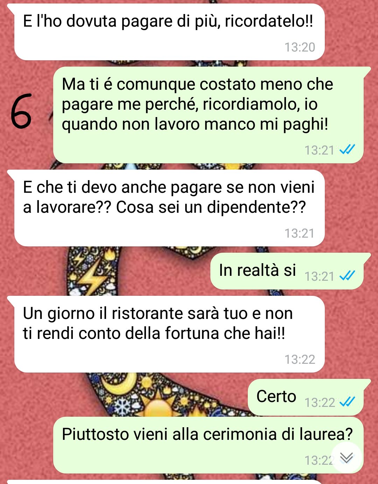The image size is (378, 484).
Task: Tap partially visible message bubble at bottom edge
Action: [164, 482]
